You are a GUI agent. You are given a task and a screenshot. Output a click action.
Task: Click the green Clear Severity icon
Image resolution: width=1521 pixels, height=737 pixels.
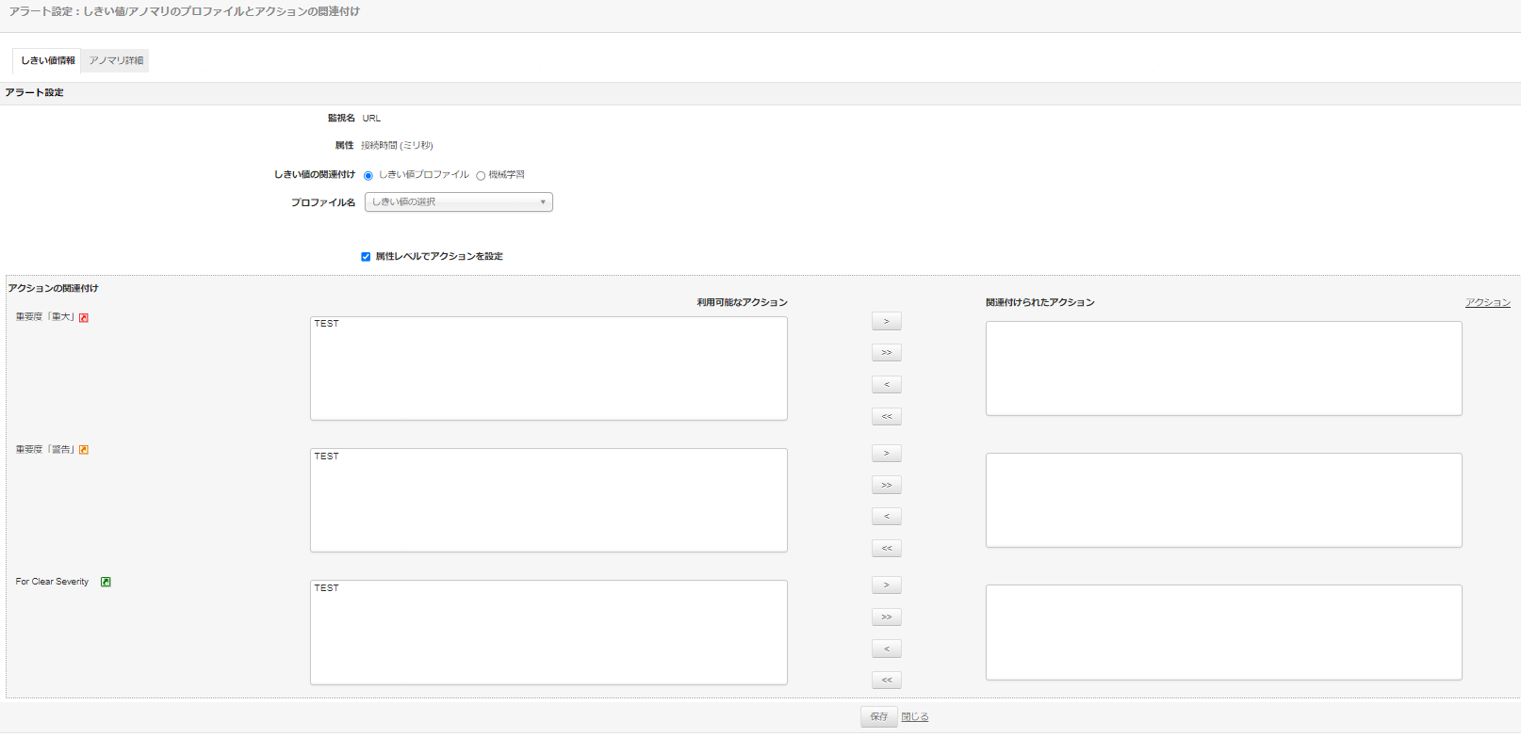(x=106, y=582)
